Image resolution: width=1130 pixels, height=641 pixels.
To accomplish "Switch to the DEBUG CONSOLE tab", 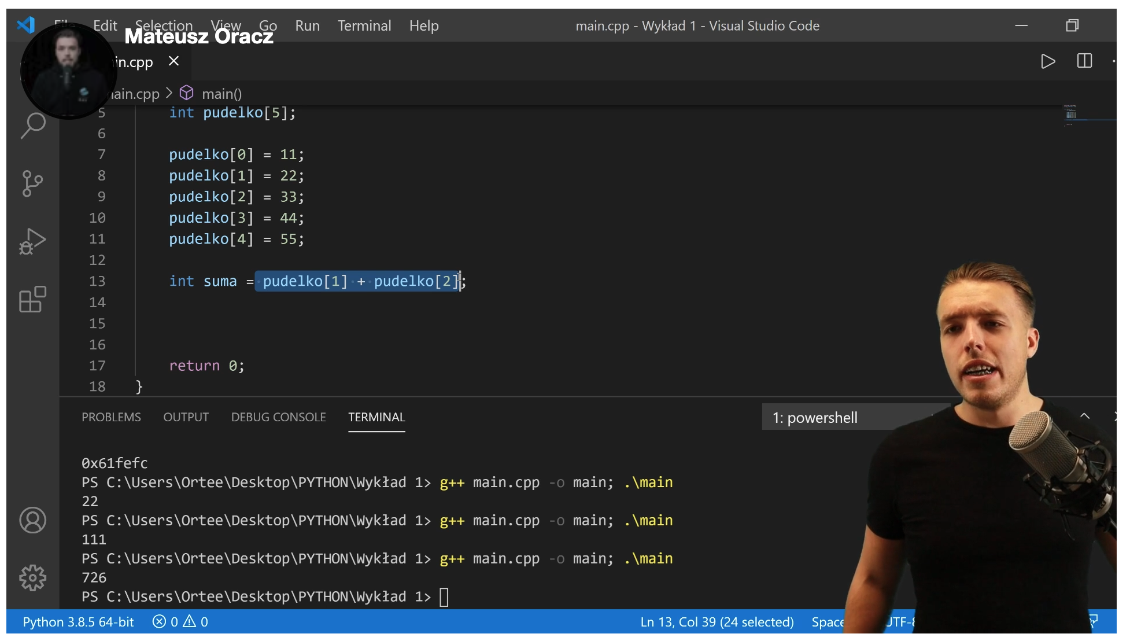I will pos(278,417).
